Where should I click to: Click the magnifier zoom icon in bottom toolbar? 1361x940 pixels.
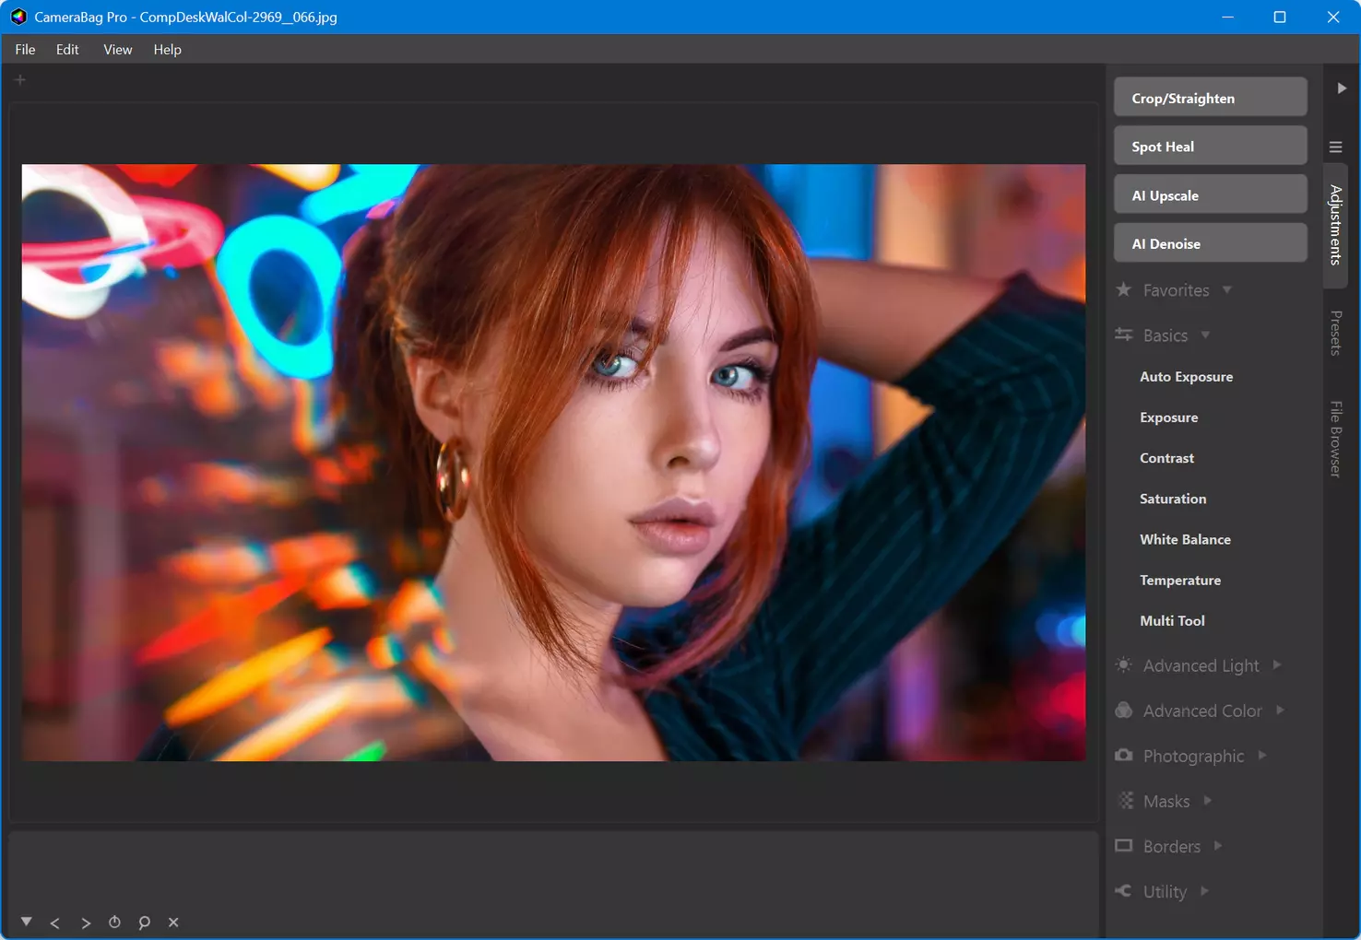tap(144, 922)
